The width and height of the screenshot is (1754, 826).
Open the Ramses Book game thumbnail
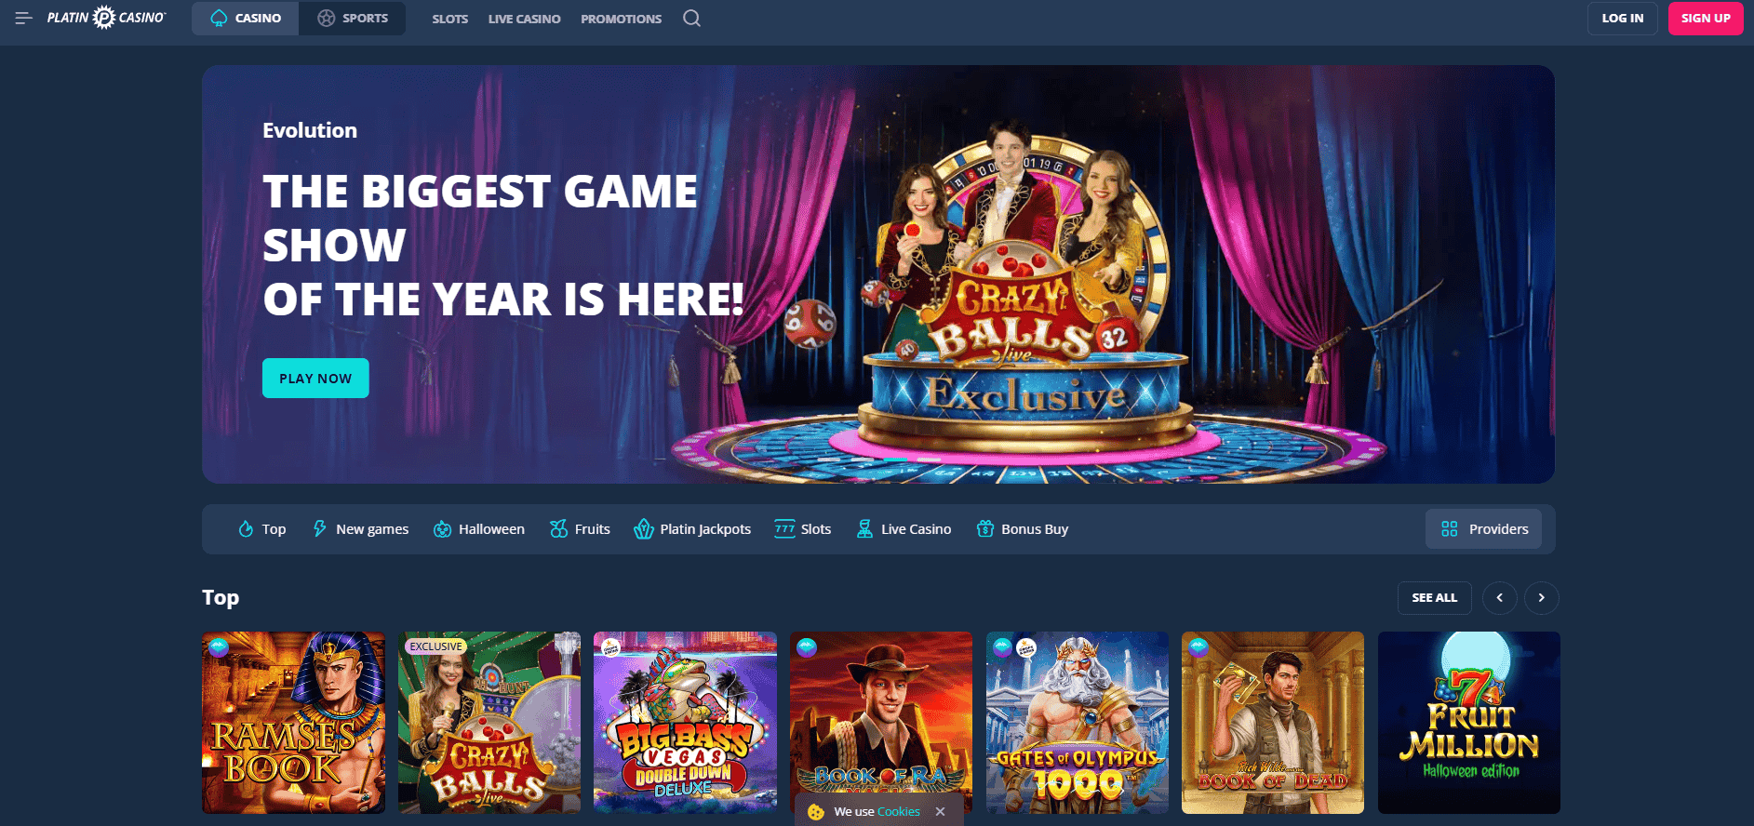293,723
